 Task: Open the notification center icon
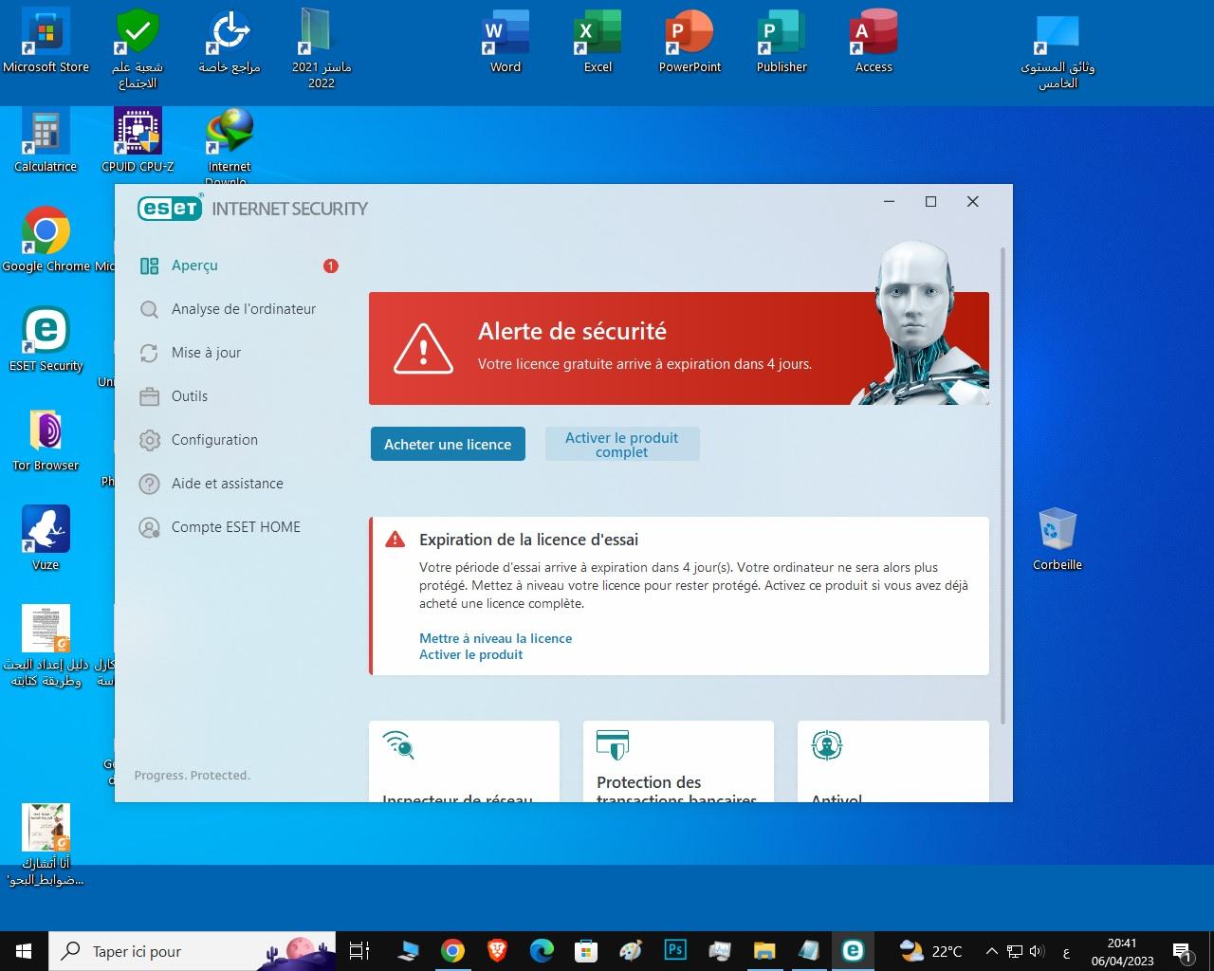tap(1183, 951)
